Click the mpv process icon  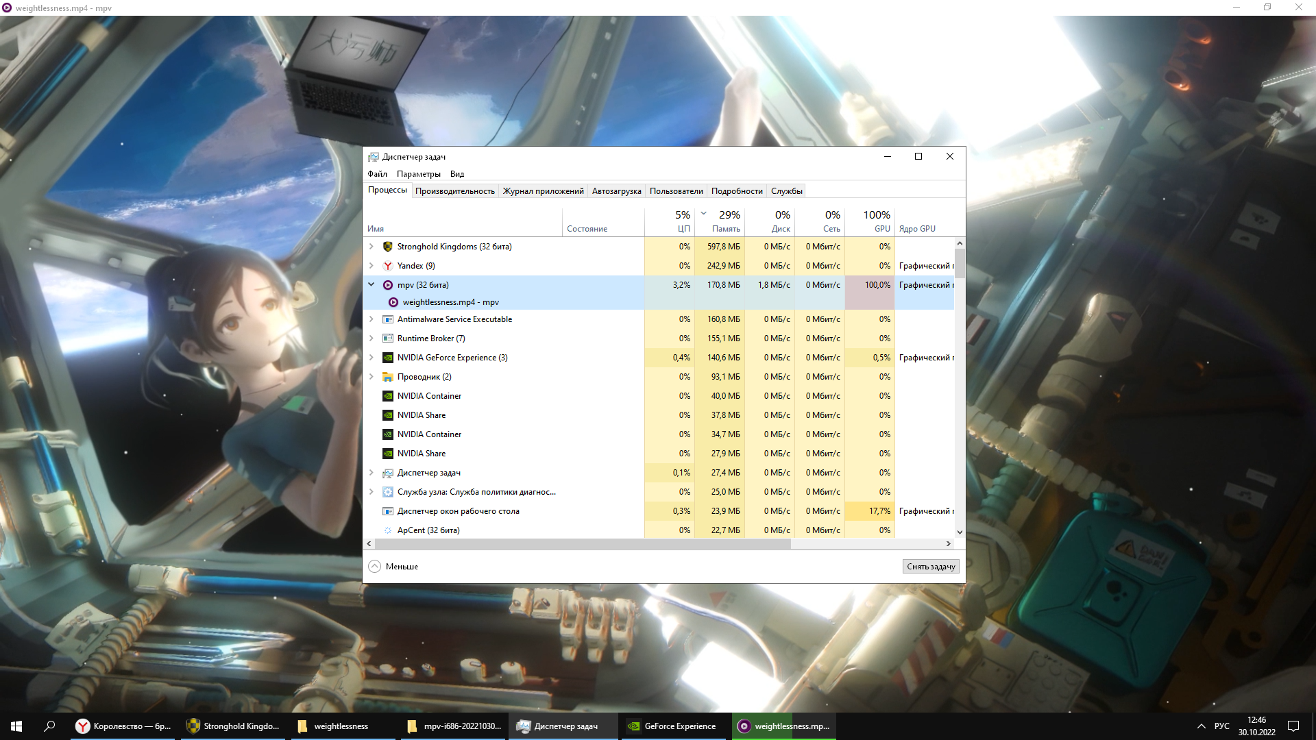387,285
